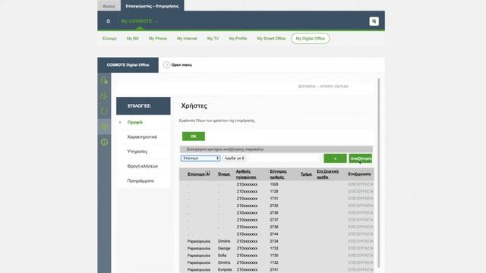The image size is (486, 273).
Task: Open the My Phone tab
Action: pyautogui.click(x=157, y=39)
